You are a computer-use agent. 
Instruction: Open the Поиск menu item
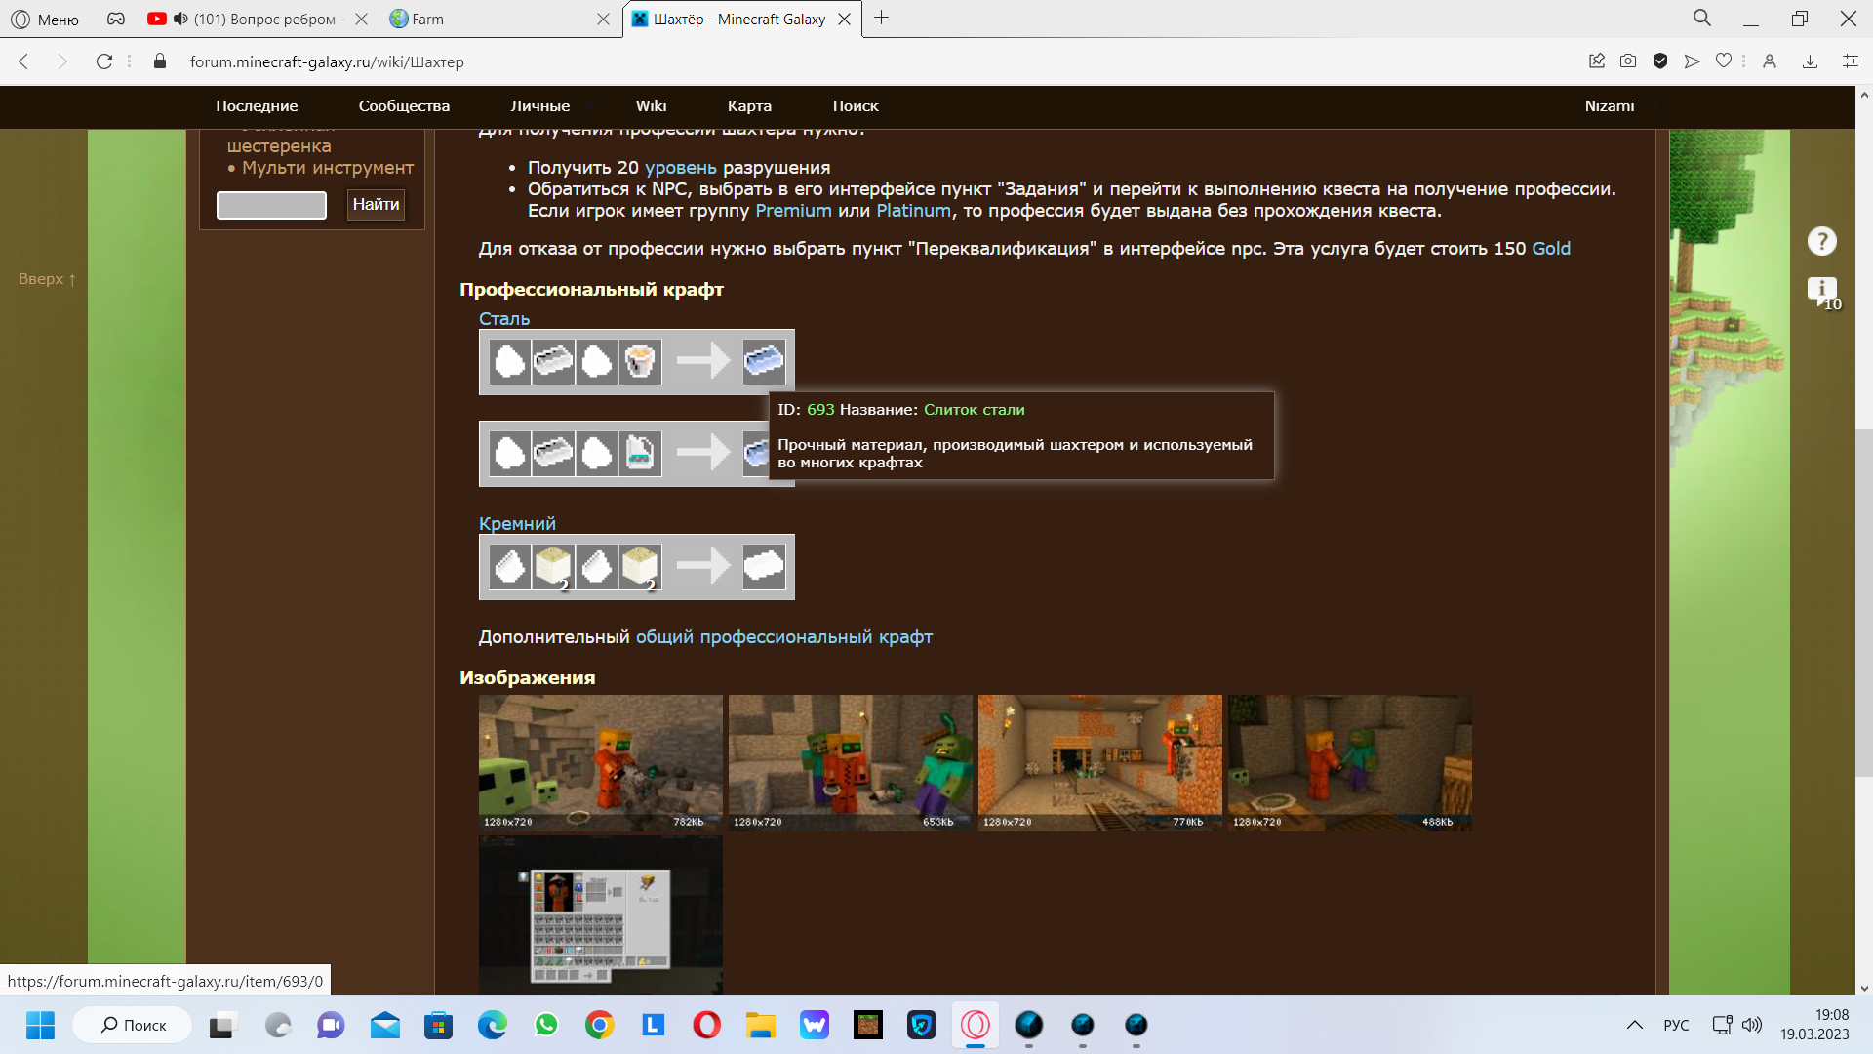[x=856, y=106]
